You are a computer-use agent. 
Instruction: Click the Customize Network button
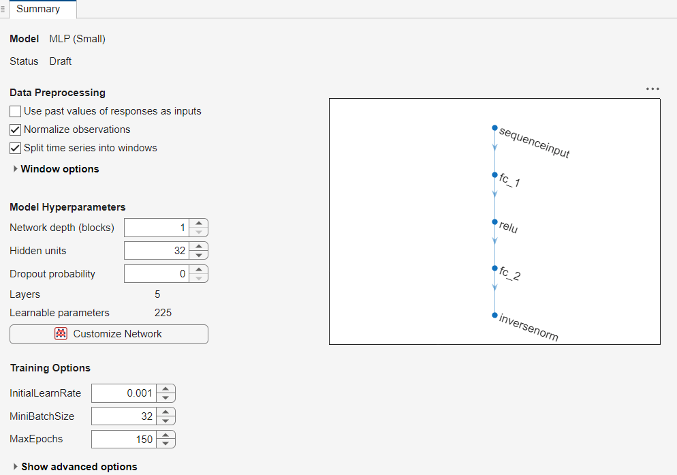coord(109,334)
